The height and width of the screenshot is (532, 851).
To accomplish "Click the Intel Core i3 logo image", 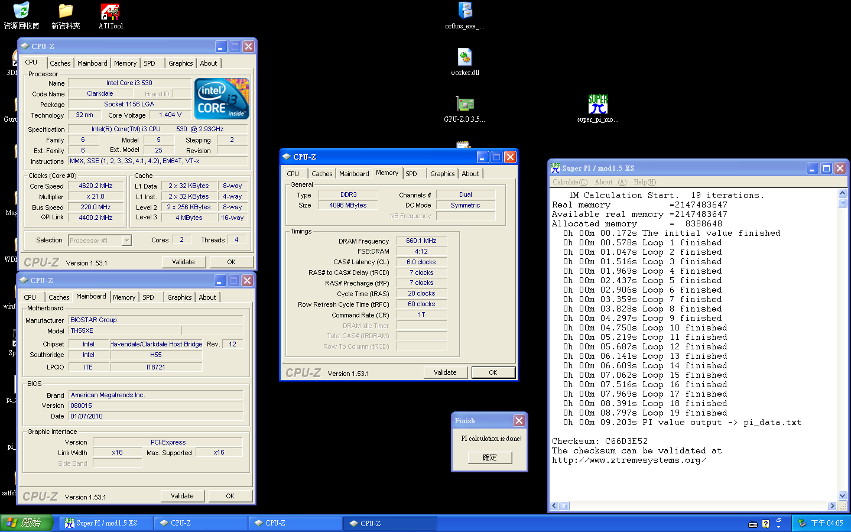I will [x=222, y=99].
